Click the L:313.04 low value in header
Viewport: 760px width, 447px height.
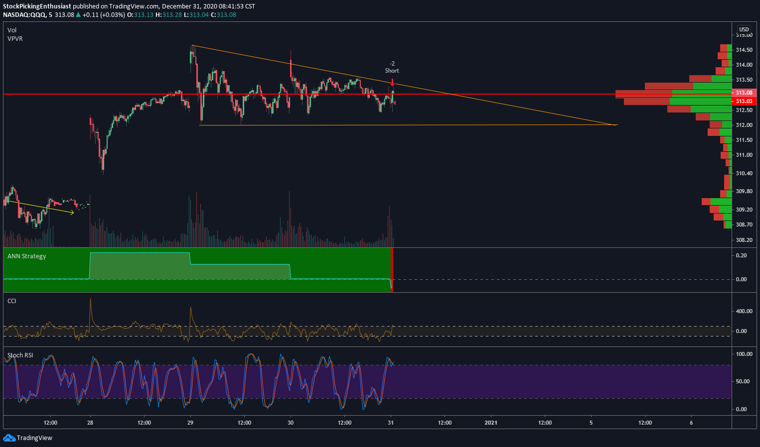pos(195,14)
